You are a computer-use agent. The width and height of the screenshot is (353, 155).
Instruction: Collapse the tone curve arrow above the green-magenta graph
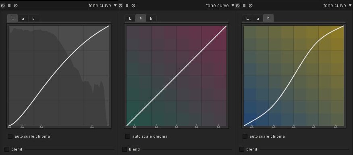(233, 5)
